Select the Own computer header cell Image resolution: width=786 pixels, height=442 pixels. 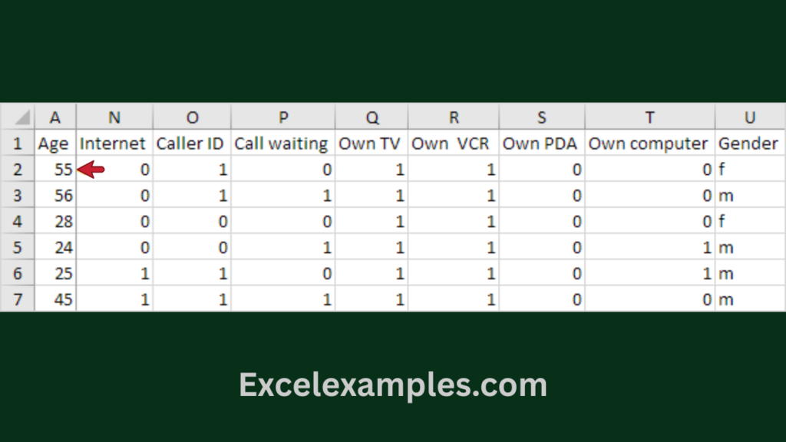648,143
